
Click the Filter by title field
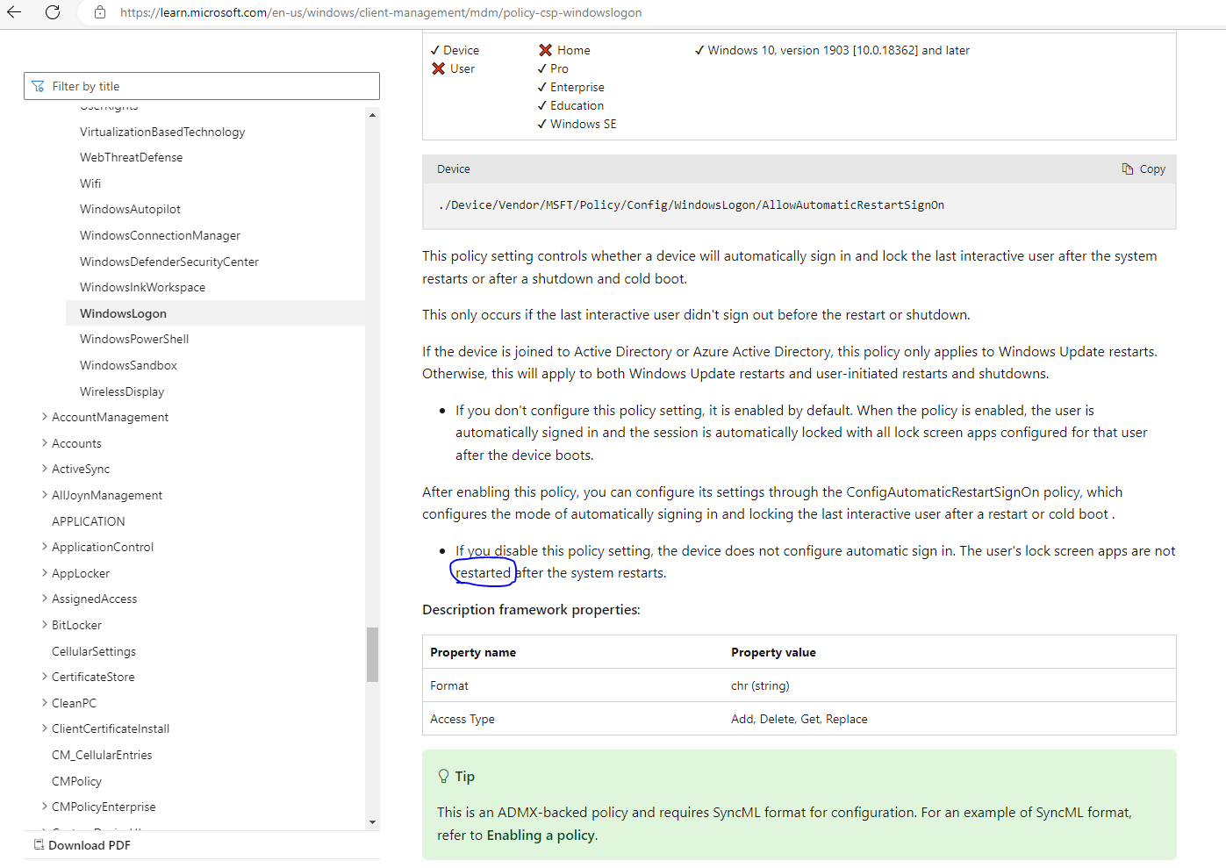click(x=202, y=85)
